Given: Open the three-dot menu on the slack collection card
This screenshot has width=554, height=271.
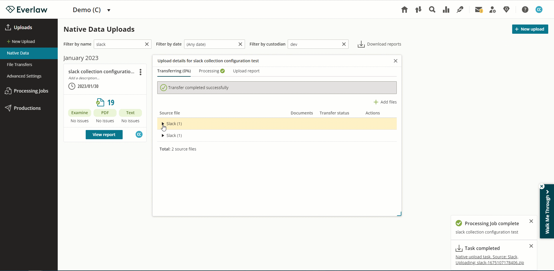Looking at the screenshot, I should click(140, 72).
